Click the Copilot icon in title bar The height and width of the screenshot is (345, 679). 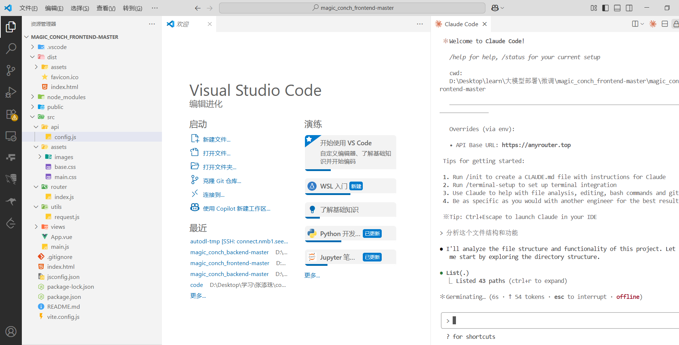coord(495,8)
